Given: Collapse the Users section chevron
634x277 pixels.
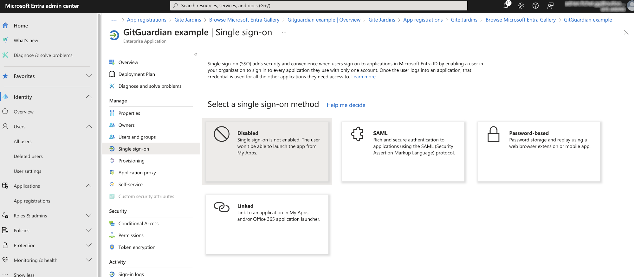Looking at the screenshot, I should (x=89, y=126).
